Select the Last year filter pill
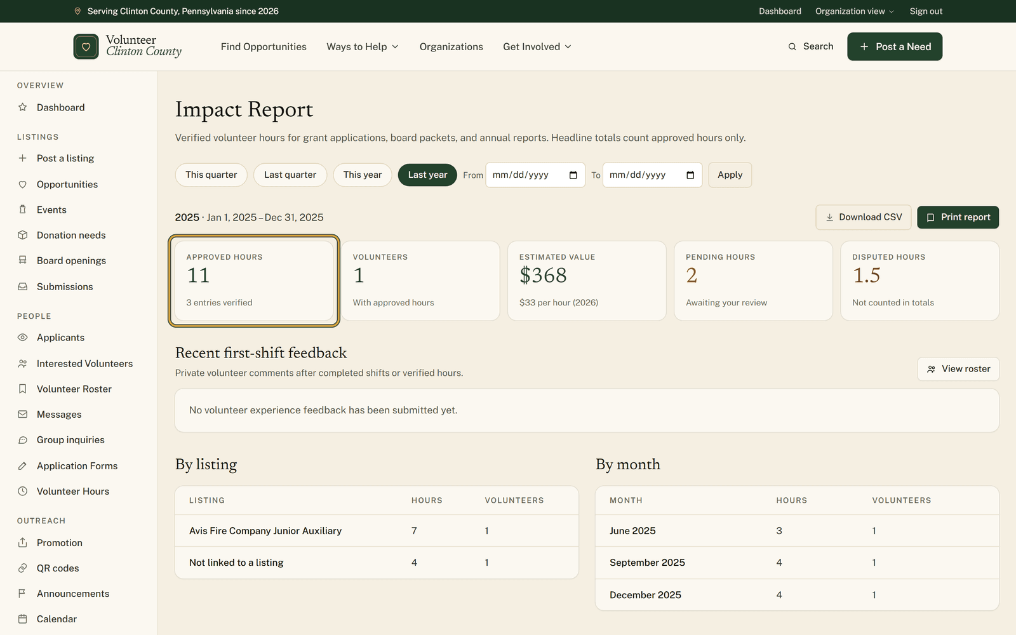 427,175
